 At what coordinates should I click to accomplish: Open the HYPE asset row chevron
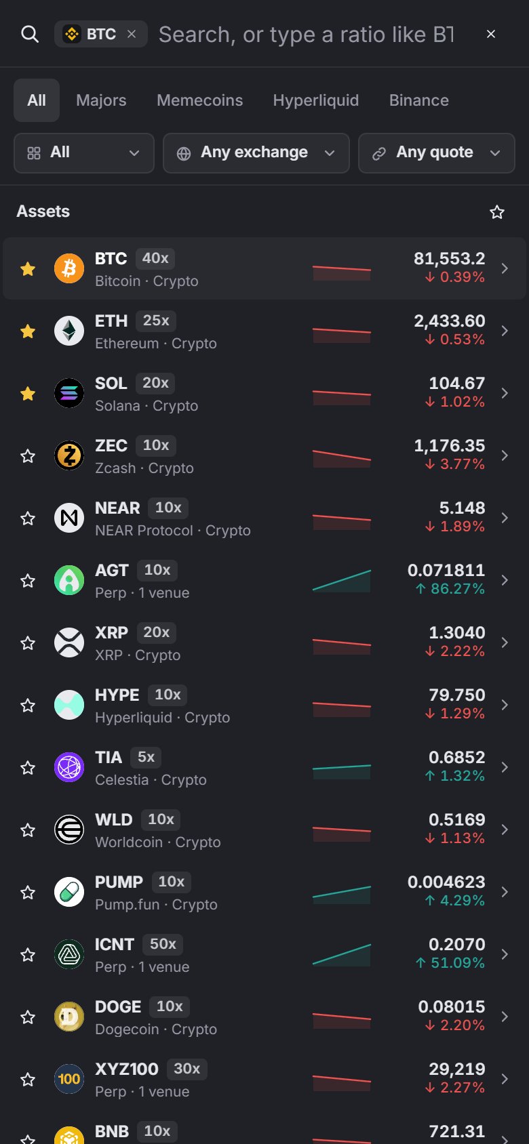[x=505, y=705]
